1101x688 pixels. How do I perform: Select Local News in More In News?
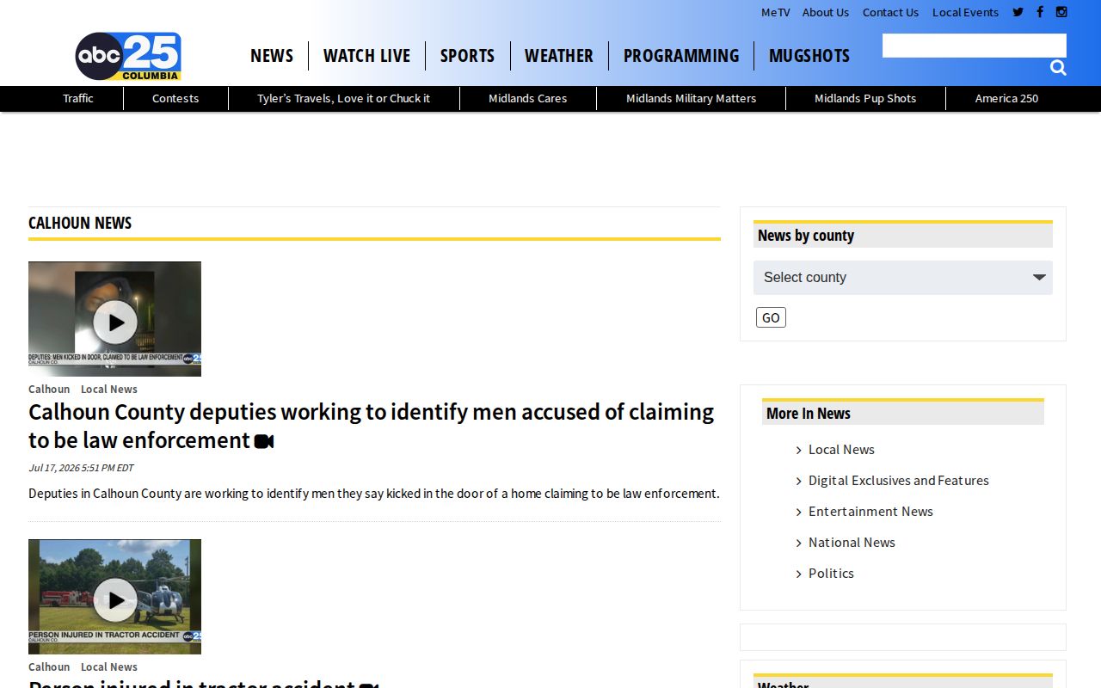841,450
